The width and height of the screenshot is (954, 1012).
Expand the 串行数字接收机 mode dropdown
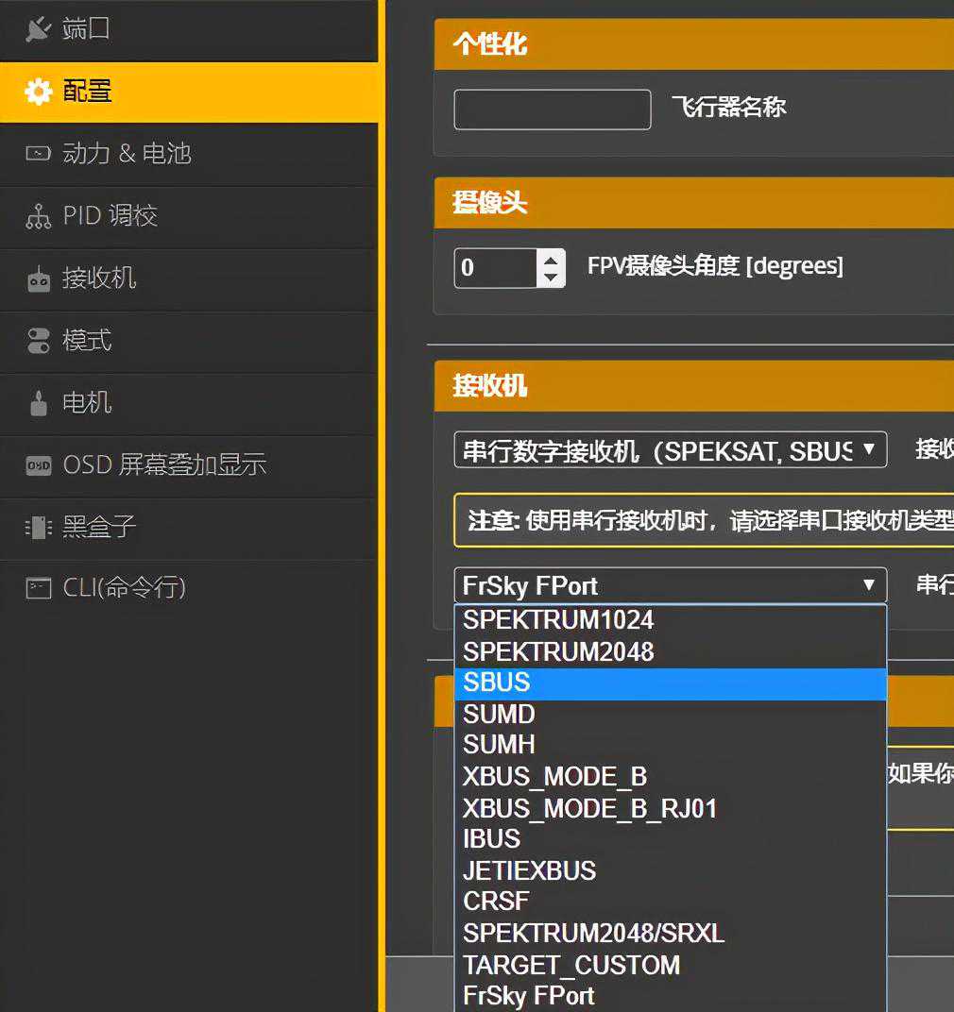pos(670,450)
